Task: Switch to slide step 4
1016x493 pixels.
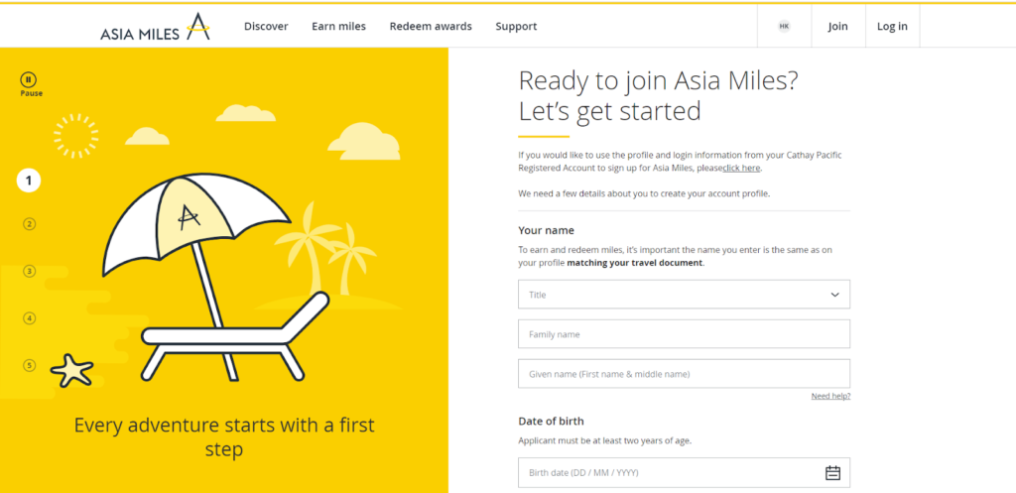Action: [x=29, y=318]
